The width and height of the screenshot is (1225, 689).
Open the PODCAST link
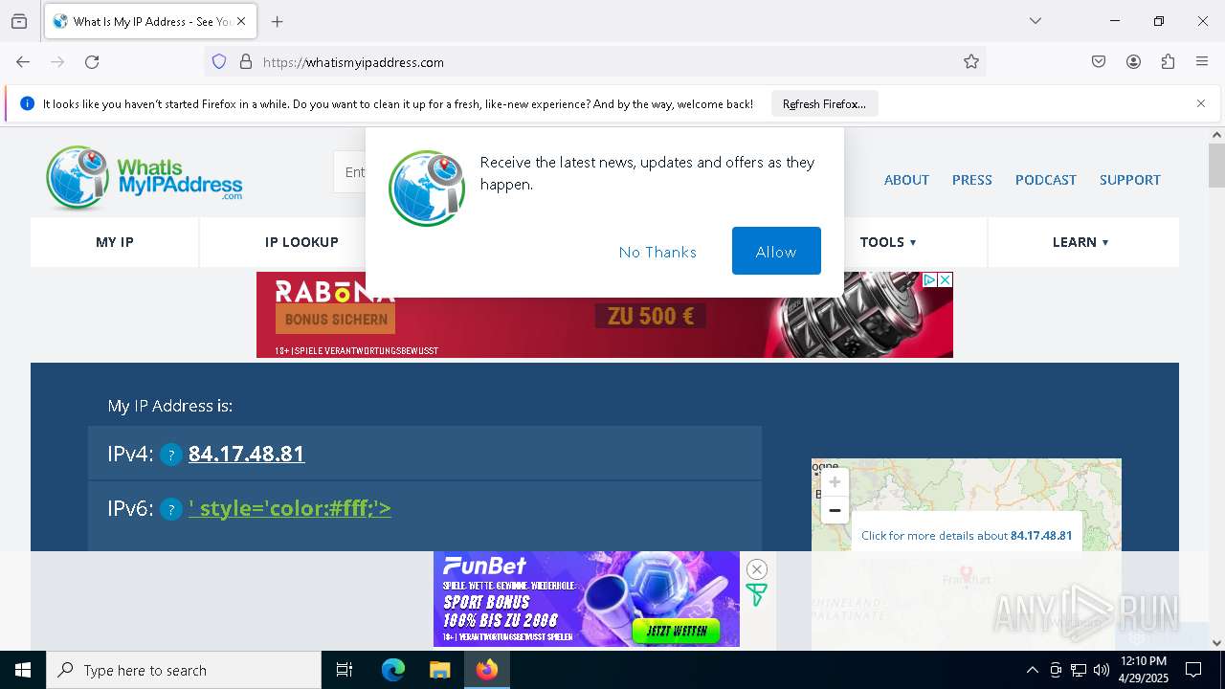click(1045, 180)
